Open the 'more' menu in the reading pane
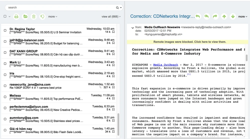The width and height of the screenshot is (250, 139). (242, 17)
